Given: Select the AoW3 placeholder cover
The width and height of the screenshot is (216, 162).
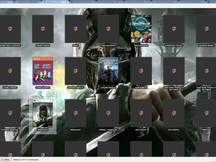Looking at the screenshot, I should coord(76,29).
